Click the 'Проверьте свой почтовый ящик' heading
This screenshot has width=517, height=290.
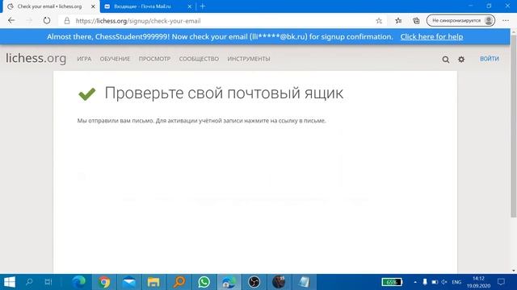pos(224,93)
